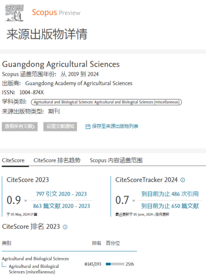Click the Elsevier tree logo

click(x=14, y=13)
